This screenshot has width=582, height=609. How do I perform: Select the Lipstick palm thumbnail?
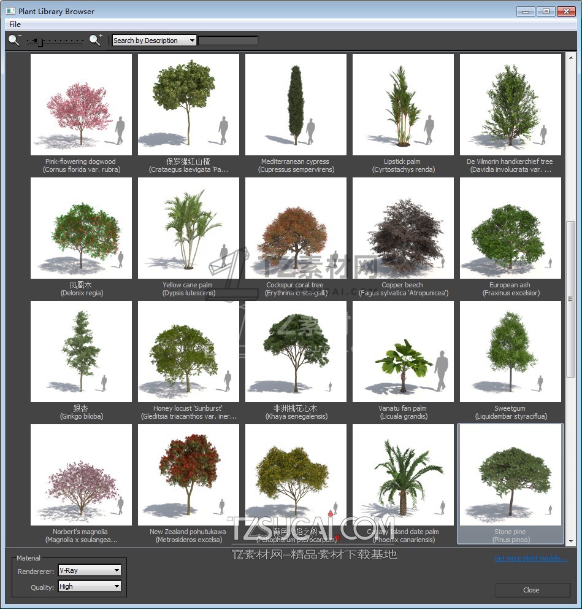[403, 104]
